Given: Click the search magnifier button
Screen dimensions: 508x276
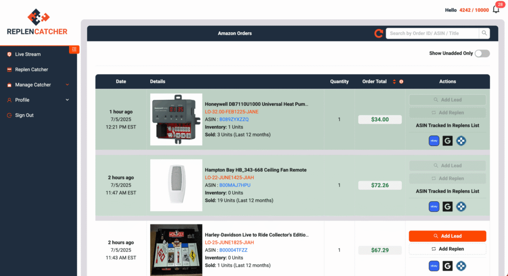Looking at the screenshot, I should pyautogui.click(x=484, y=33).
